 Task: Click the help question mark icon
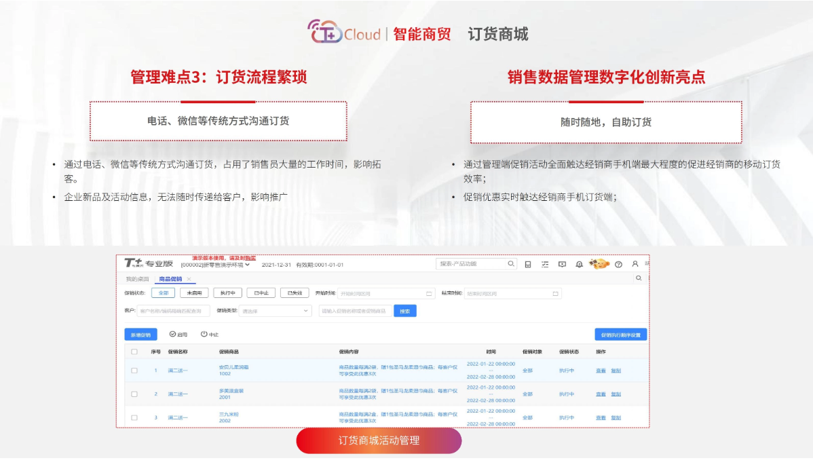click(x=618, y=264)
